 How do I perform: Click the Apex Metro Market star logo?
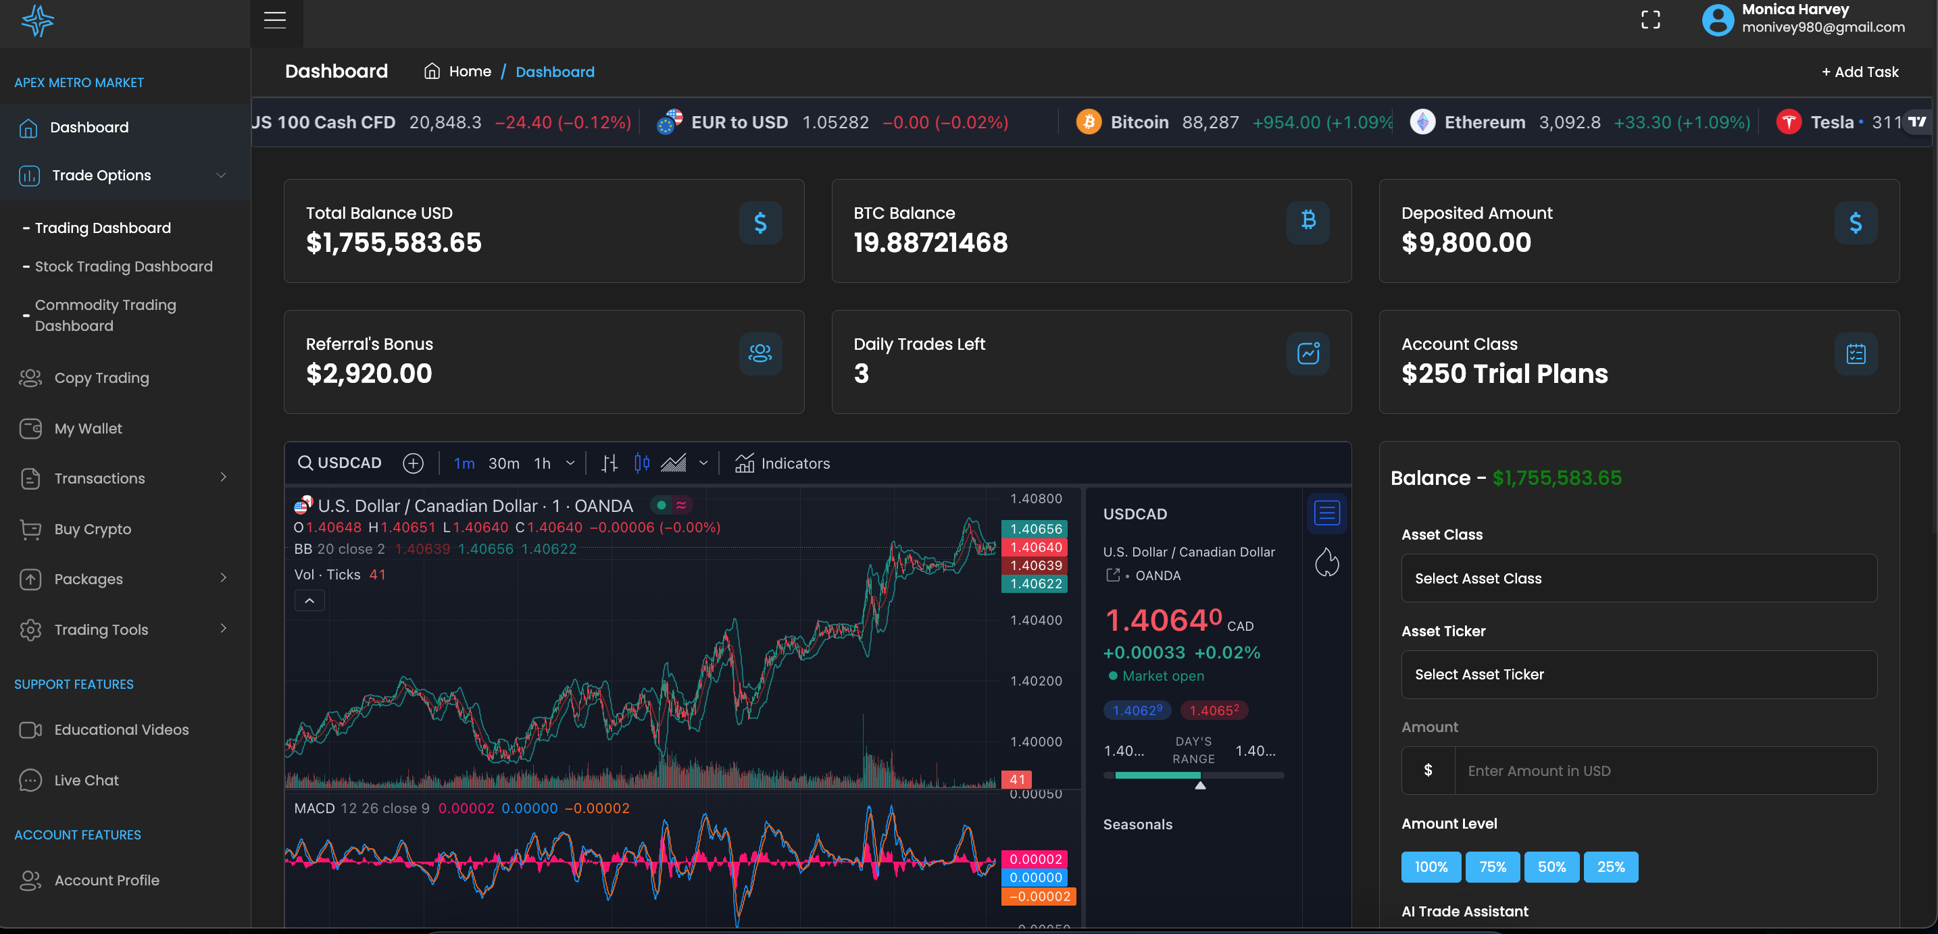point(37,20)
